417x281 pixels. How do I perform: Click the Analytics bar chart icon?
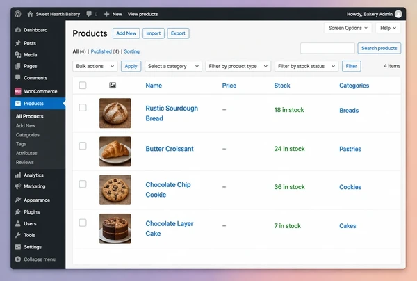click(18, 175)
